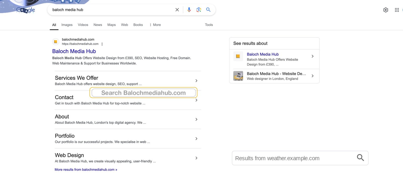Expand Web Design sitelink chevron
The width and height of the screenshot is (403, 182).
(x=196, y=158)
